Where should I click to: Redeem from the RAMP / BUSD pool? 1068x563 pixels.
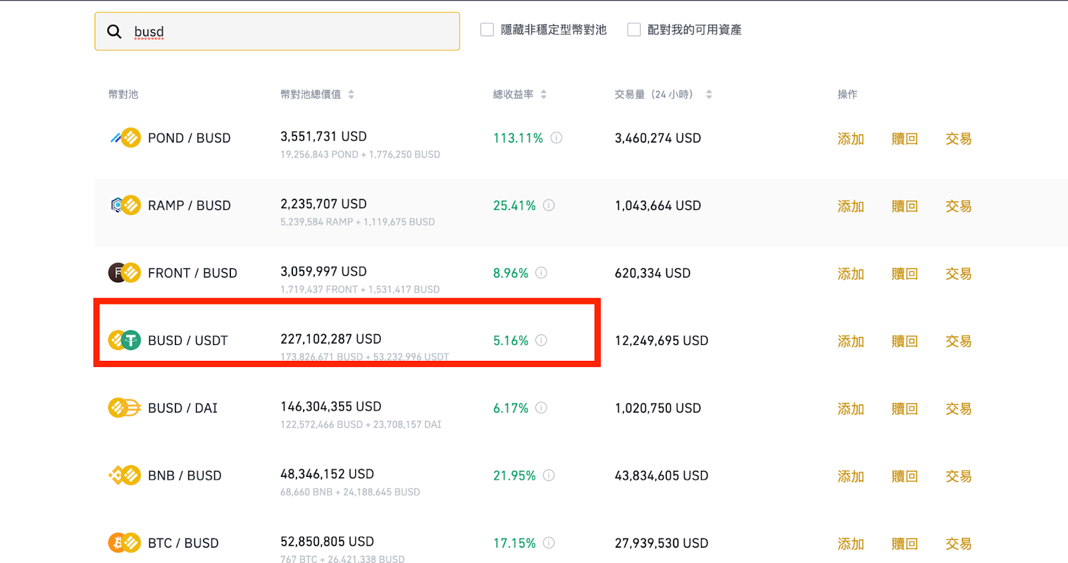pos(905,206)
